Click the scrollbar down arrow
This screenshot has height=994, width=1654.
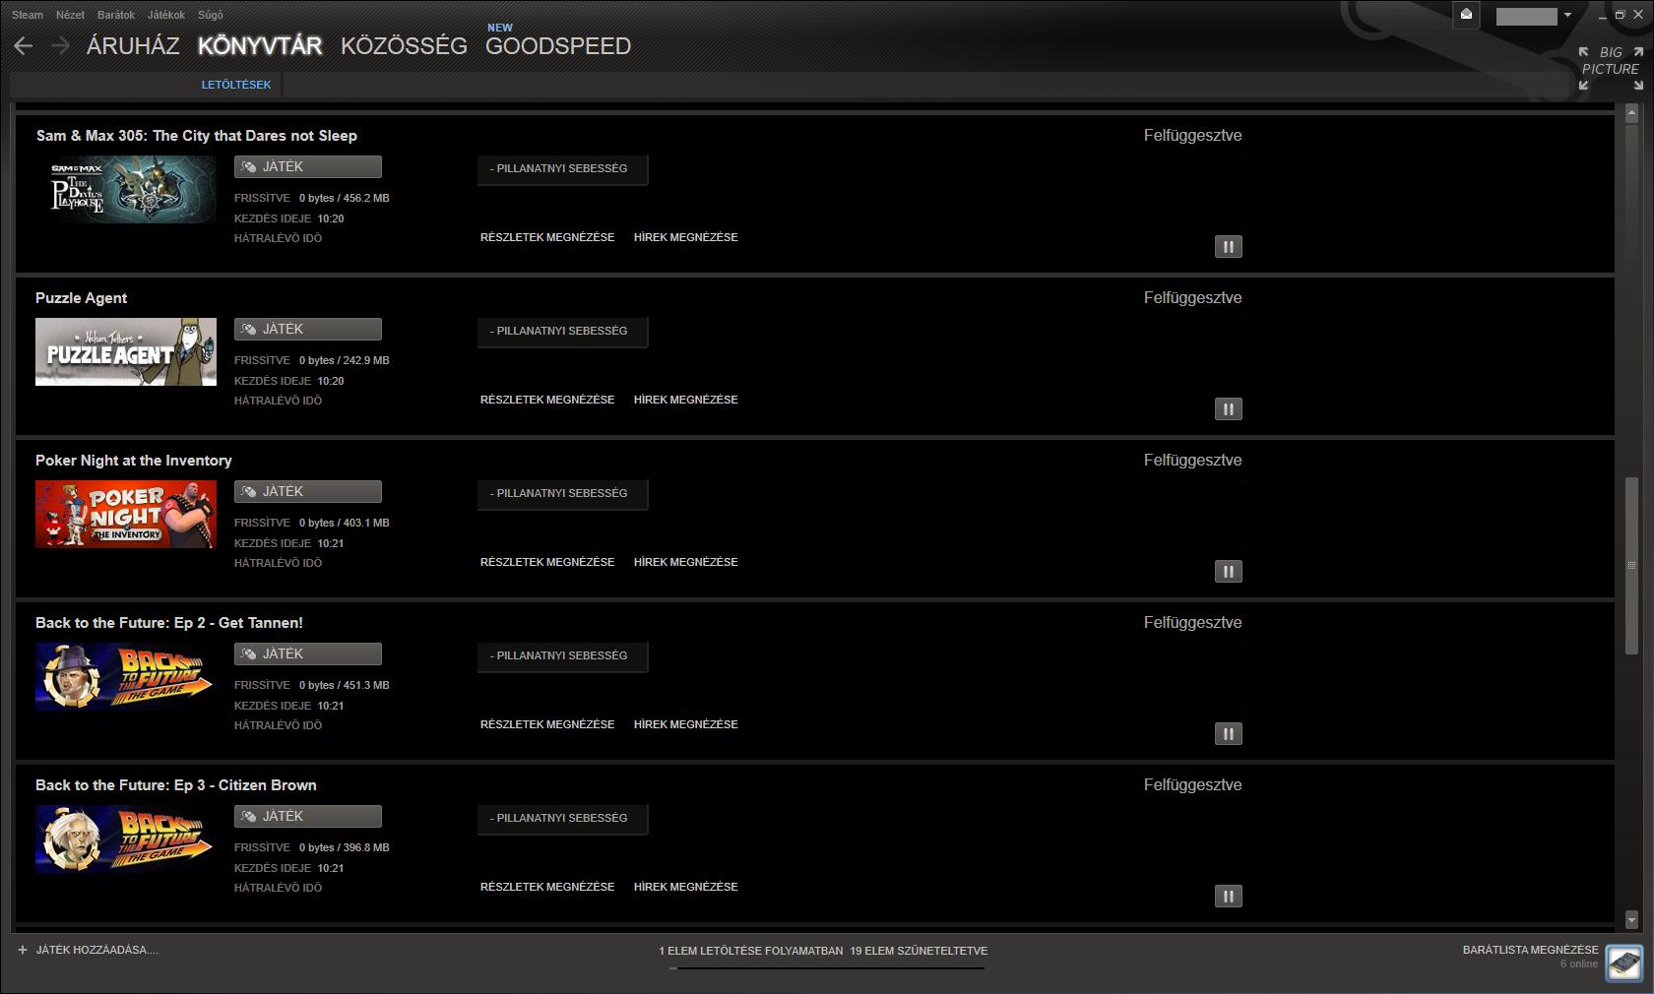(1631, 920)
